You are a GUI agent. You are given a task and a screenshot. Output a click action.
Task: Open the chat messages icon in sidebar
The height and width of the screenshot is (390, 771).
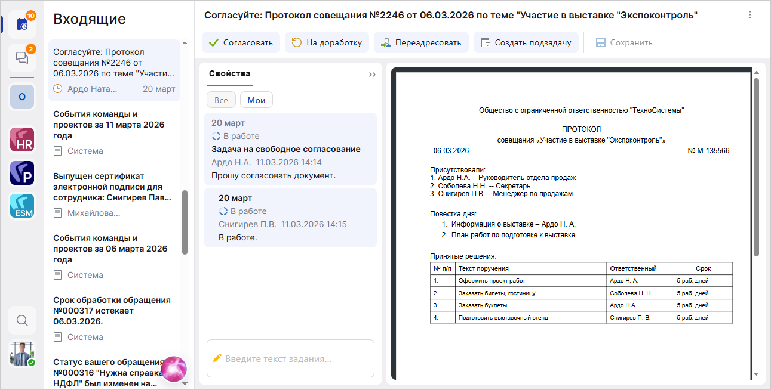[22, 58]
